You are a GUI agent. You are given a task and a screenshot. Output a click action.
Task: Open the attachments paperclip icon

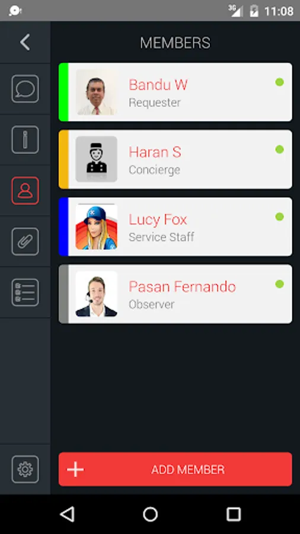[x=25, y=241]
